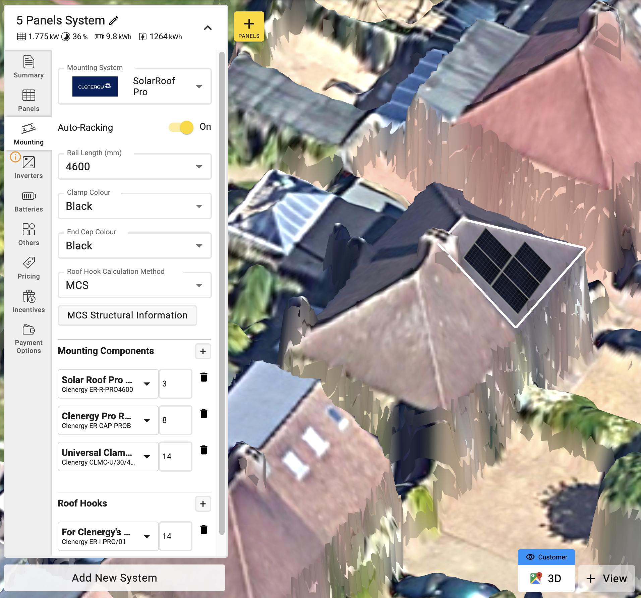
Task: Click the Clenergy brand logo
Action: (95, 86)
